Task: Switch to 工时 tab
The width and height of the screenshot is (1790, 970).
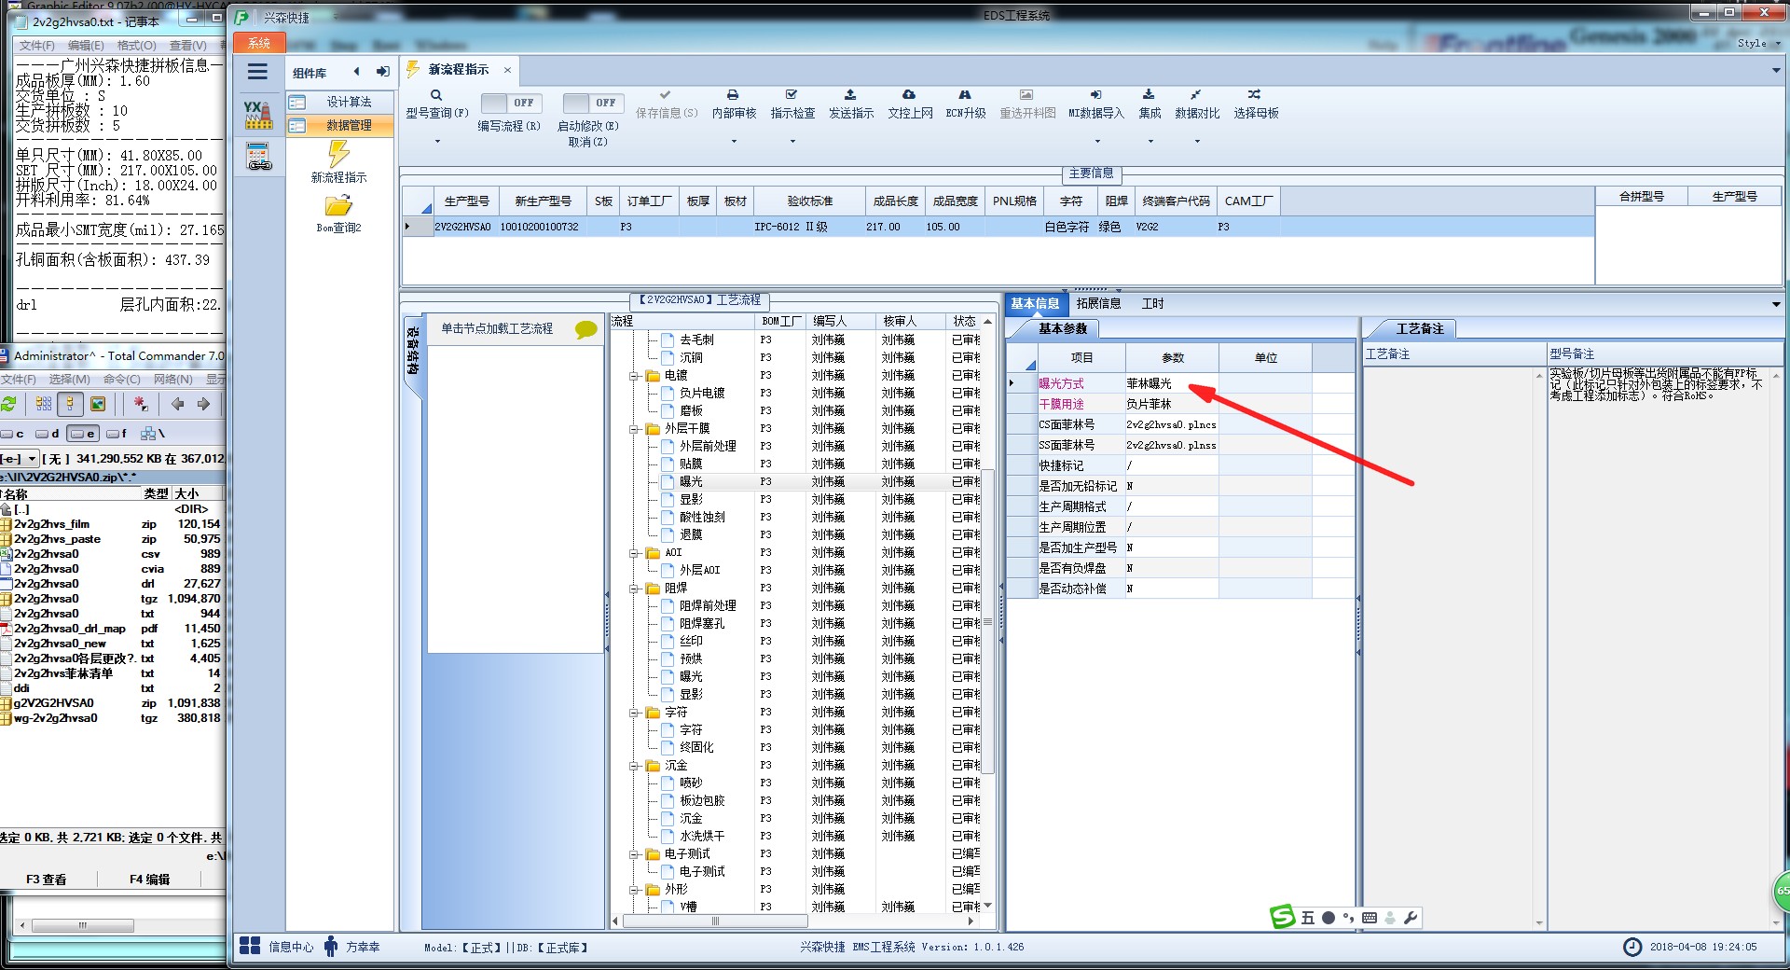Action: click(x=1152, y=303)
